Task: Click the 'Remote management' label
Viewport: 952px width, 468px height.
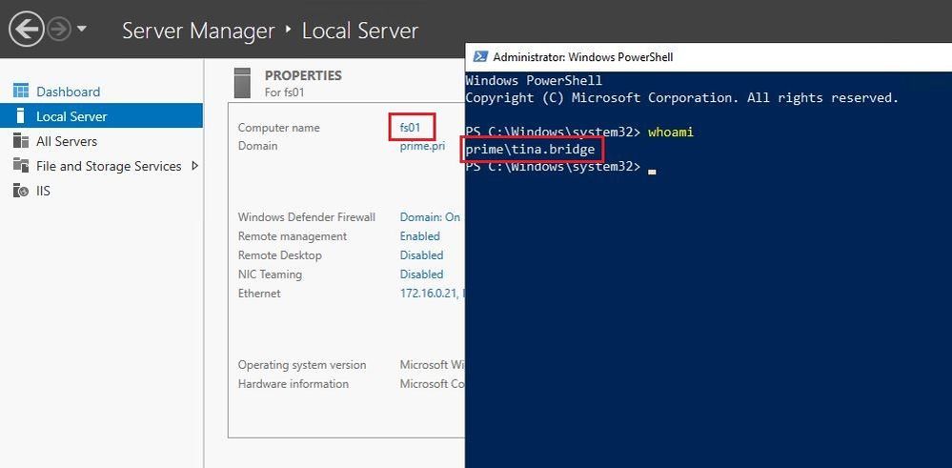Action: (292, 235)
